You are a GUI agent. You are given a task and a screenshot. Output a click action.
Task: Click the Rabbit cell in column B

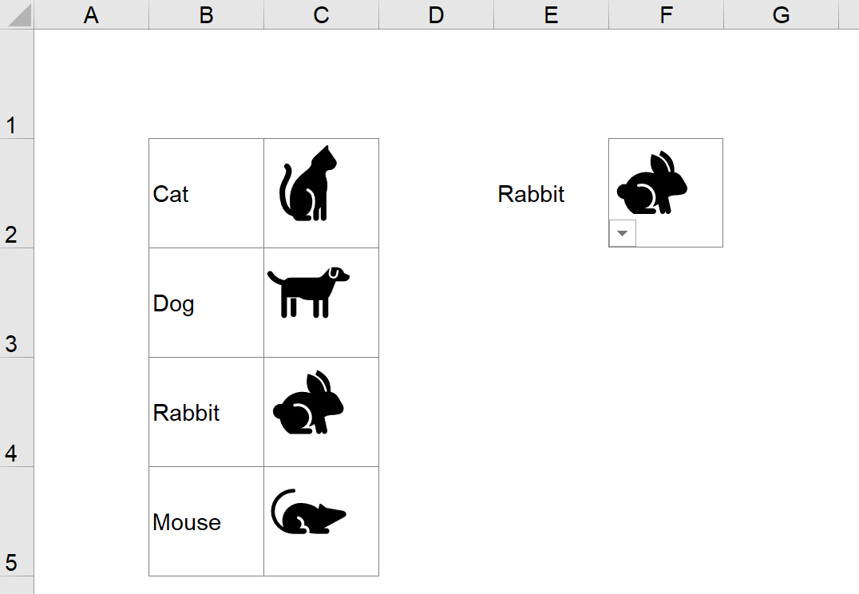tap(206, 413)
